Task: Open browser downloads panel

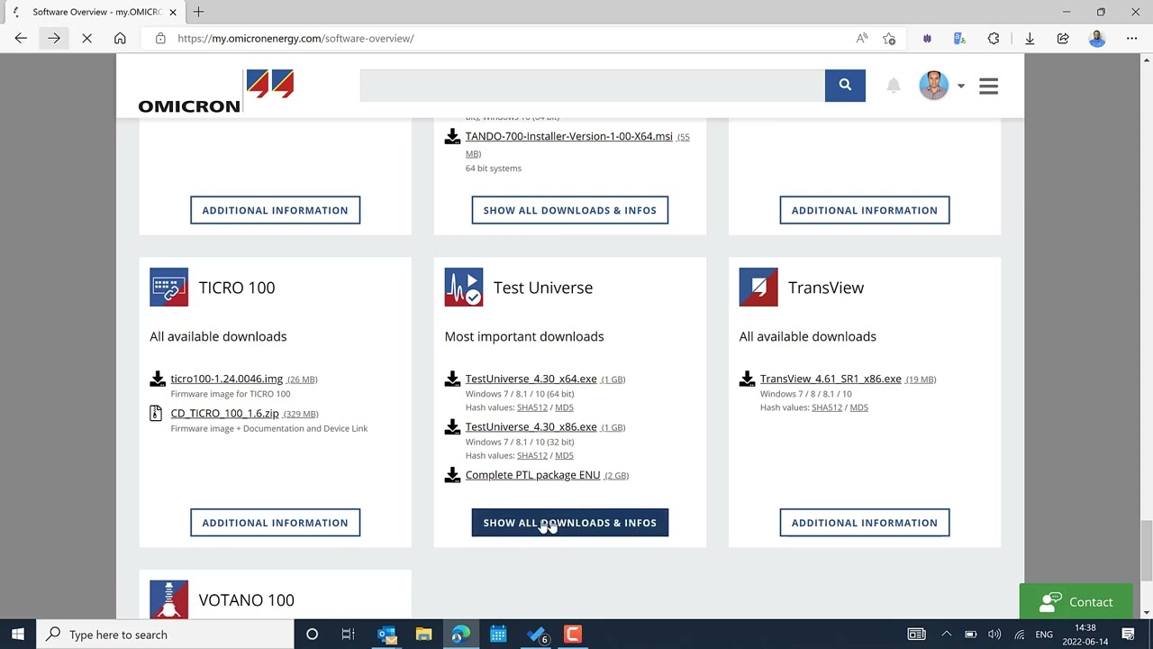Action: tap(1030, 38)
